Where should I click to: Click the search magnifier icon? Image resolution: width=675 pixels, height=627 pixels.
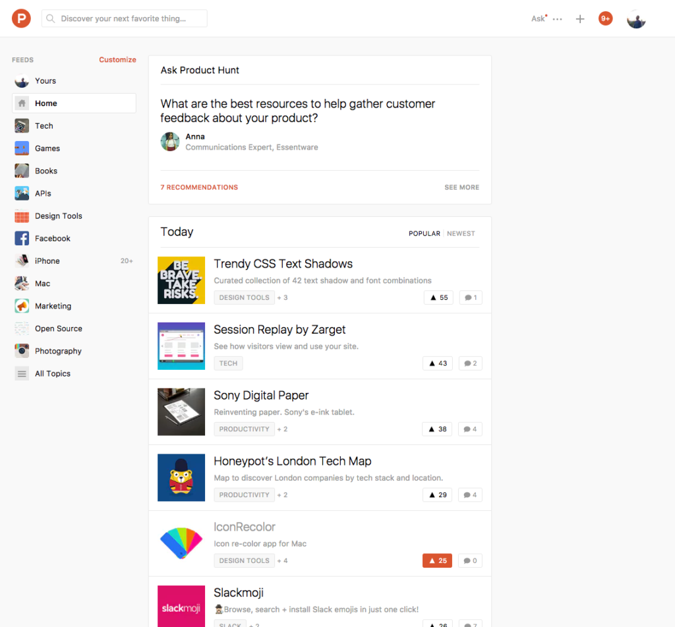click(x=50, y=18)
